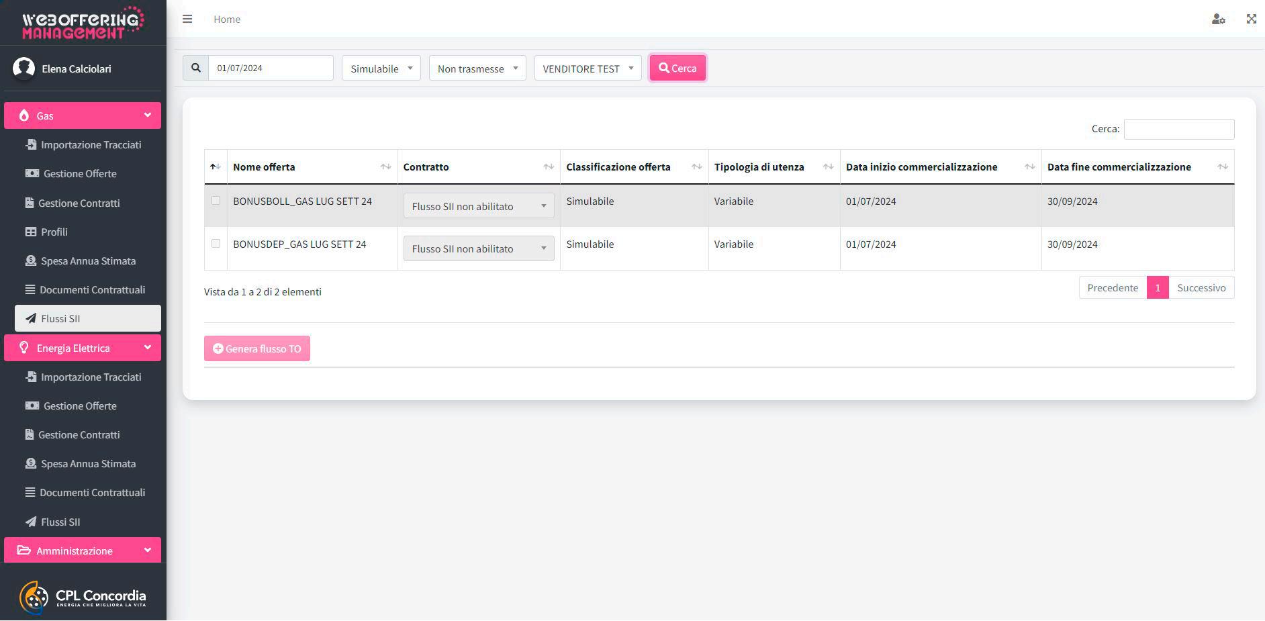Click the CPL Concordia logo
The image size is (1265, 621).
pos(83,597)
